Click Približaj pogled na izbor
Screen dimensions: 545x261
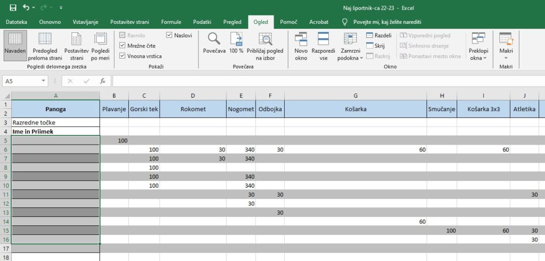point(265,46)
